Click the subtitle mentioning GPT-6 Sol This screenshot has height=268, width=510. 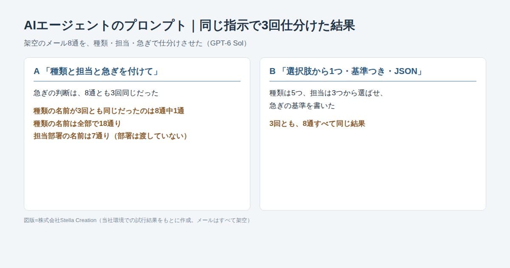click(x=137, y=43)
